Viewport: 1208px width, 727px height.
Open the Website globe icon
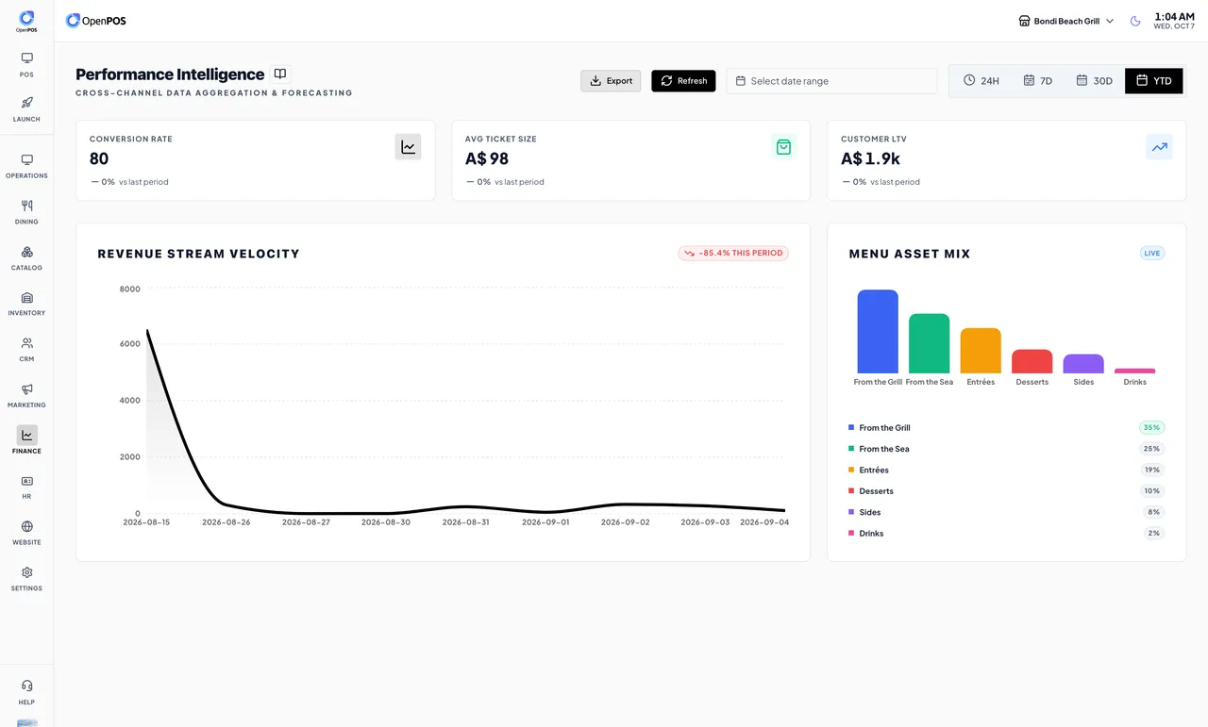pyautogui.click(x=26, y=526)
